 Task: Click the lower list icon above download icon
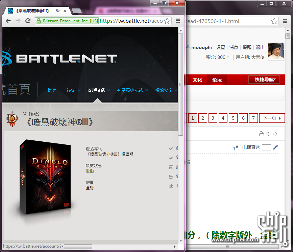point(171,177)
